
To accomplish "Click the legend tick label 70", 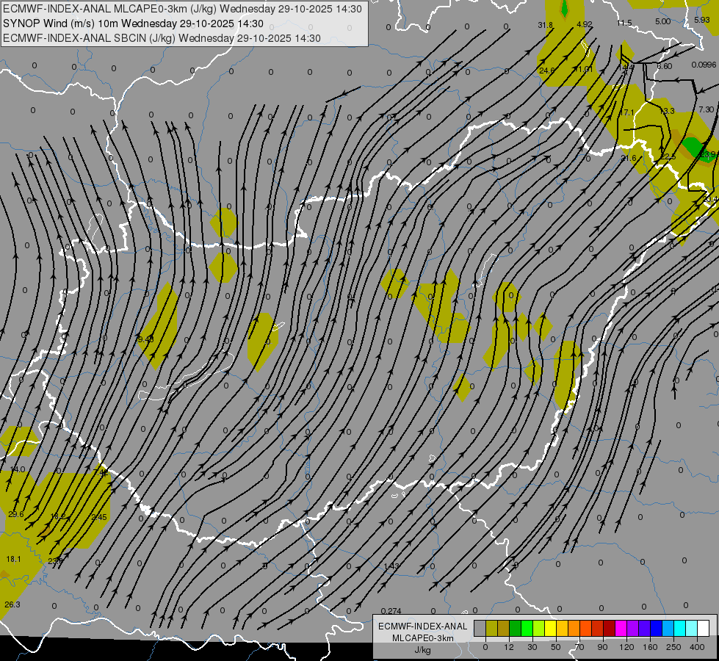I will pos(579,647).
